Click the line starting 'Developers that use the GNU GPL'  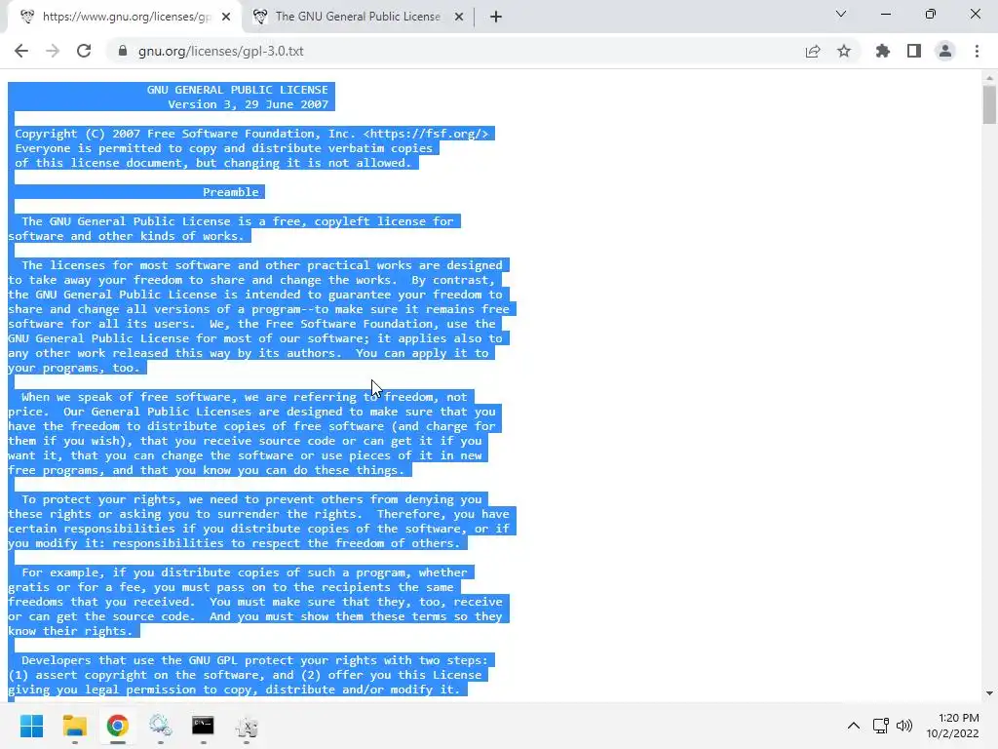point(254,660)
